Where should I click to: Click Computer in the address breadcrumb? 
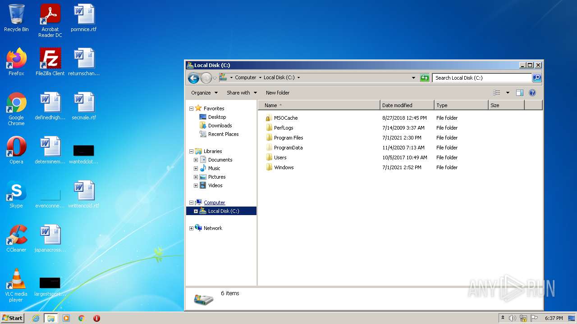(x=245, y=77)
